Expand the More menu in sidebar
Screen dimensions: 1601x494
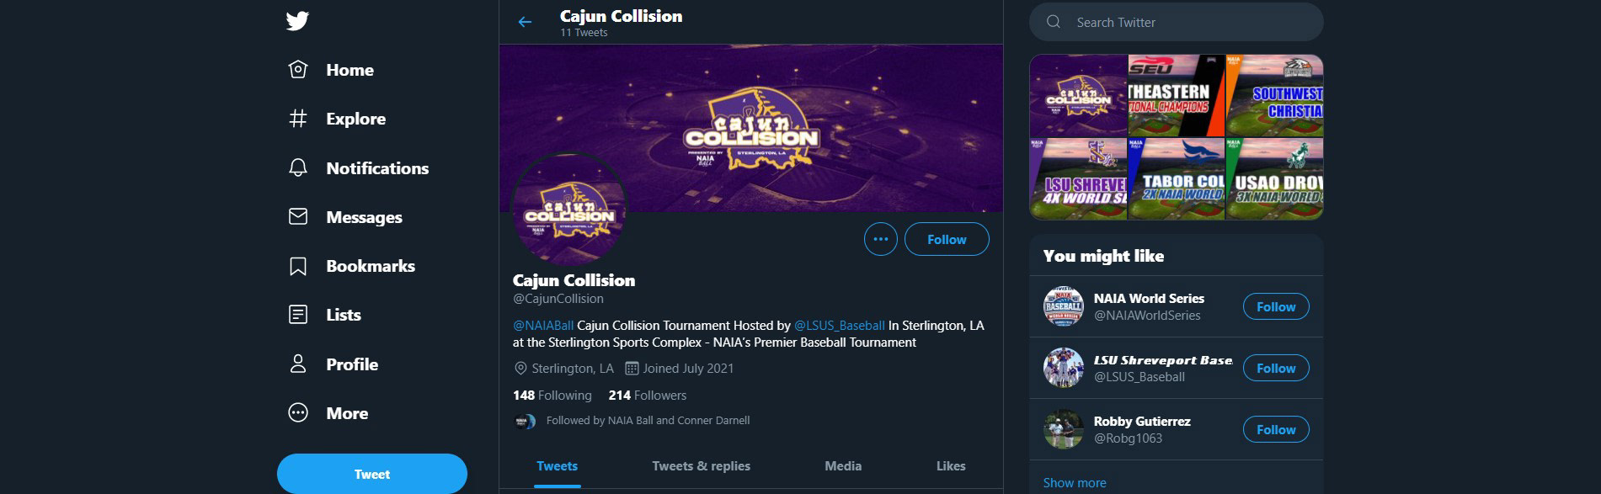coord(298,413)
